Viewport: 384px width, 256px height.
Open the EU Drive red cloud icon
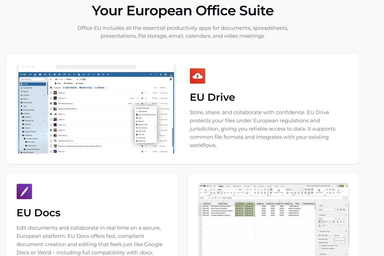197,76
